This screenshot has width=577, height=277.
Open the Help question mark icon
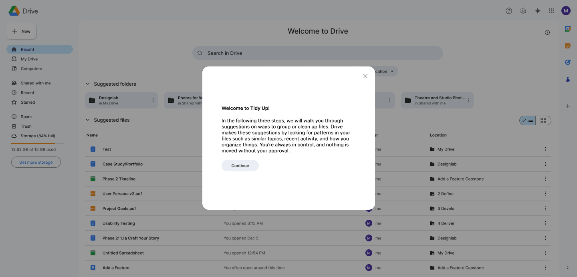(509, 11)
